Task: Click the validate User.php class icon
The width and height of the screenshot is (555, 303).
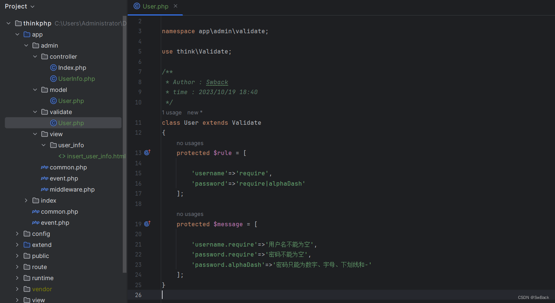Action: pos(53,123)
